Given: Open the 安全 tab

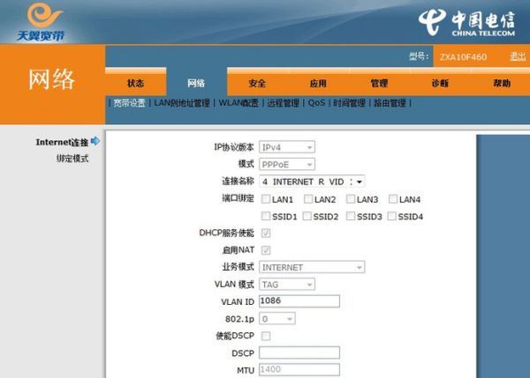Looking at the screenshot, I should (257, 84).
